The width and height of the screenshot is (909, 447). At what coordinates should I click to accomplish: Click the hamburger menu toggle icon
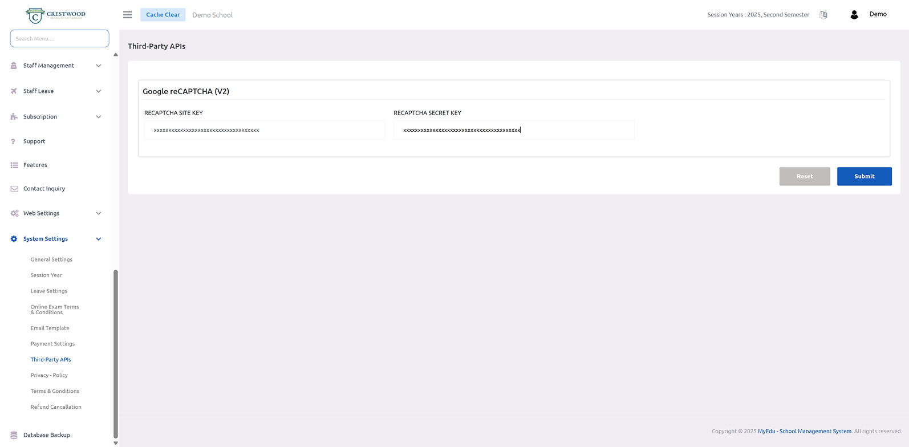point(128,15)
